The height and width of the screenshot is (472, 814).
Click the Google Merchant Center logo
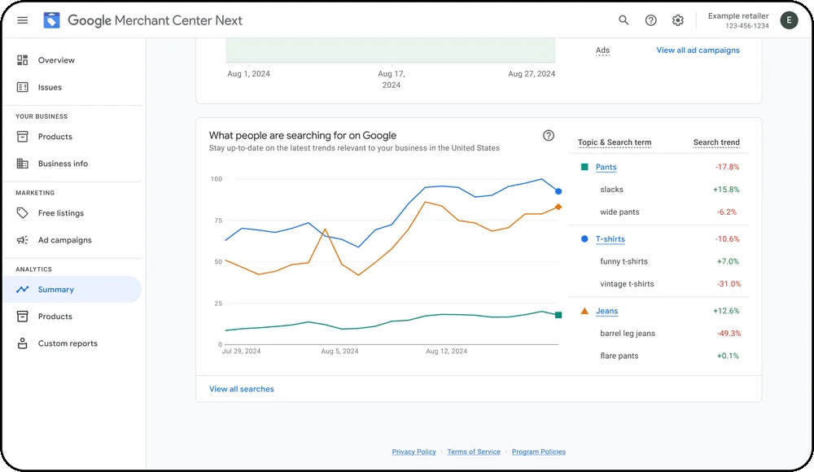coord(50,20)
